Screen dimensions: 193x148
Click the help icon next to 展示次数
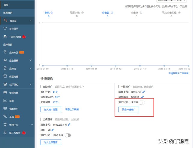click(82, 13)
